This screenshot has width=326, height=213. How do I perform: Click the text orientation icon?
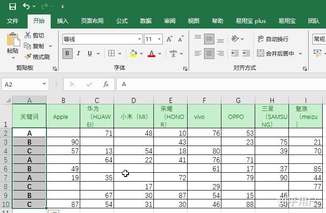(235, 38)
